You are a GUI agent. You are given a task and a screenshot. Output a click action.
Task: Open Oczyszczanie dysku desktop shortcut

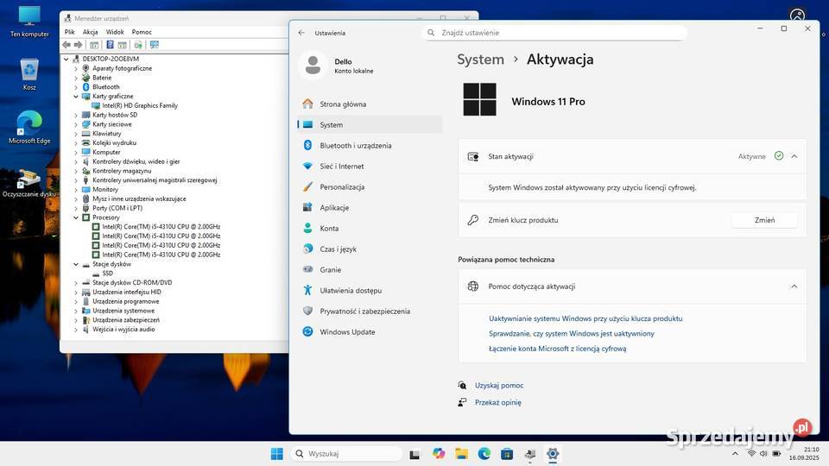[29, 183]
